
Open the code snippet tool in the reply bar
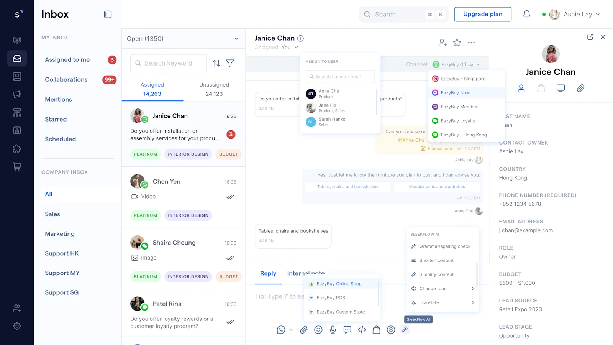(x=362, y=330)
